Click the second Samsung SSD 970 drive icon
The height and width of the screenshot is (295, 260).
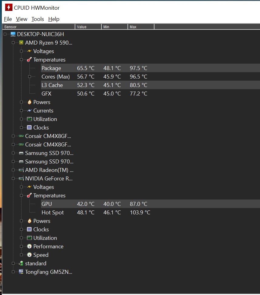tap(21, 161)
